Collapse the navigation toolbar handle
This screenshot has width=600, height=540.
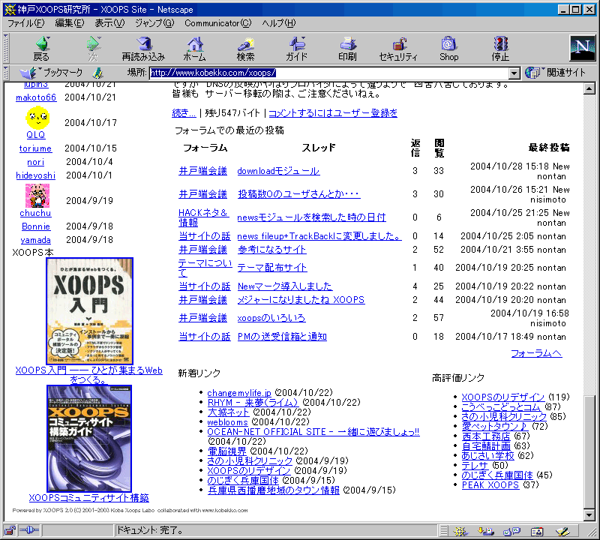point(6,49)
